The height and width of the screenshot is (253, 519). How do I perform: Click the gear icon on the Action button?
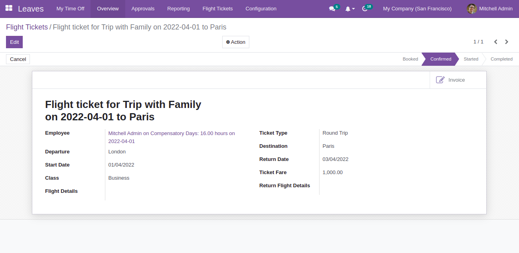click(229, 42)
